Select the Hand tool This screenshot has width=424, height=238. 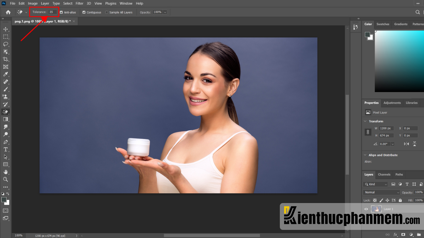point(6,172)
